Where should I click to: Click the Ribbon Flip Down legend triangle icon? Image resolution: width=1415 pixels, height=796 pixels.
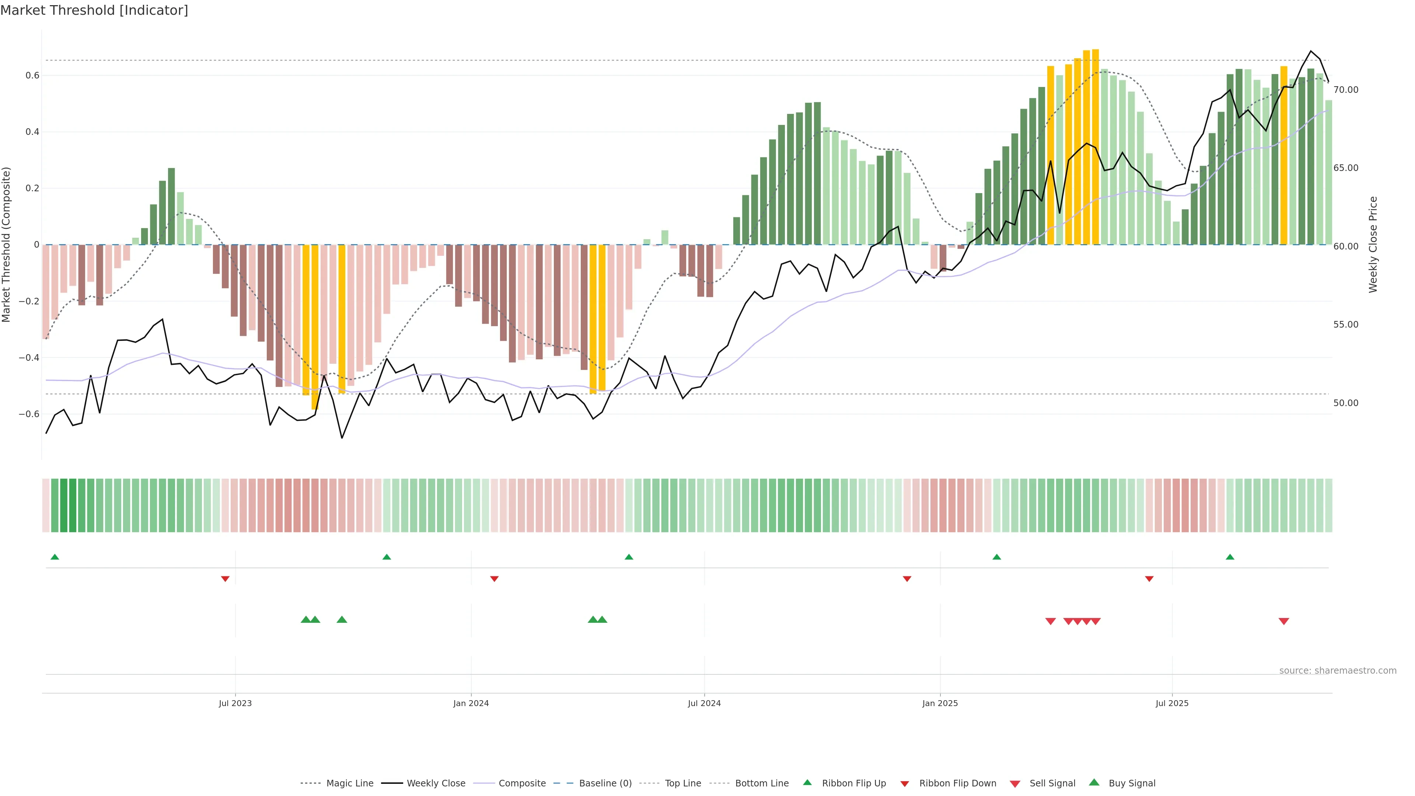click(x=905, y=783)
